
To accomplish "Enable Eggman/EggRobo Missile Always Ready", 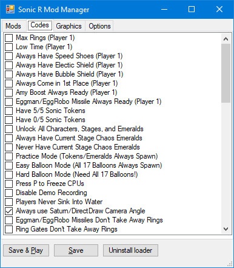I will [x=8, y=101].
